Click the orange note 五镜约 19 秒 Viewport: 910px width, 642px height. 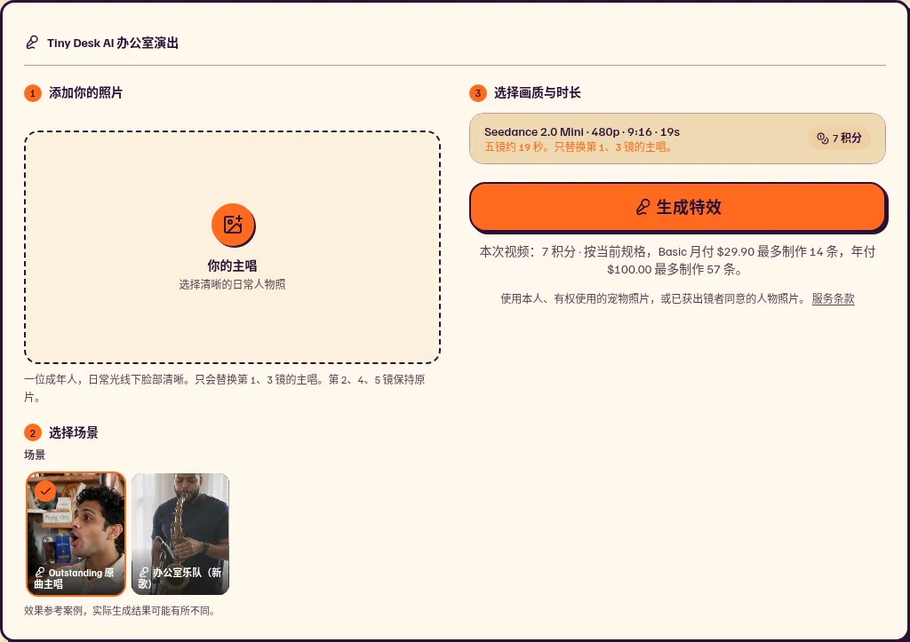(579, 147)
